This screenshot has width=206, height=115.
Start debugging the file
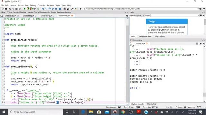coord(43,9)
